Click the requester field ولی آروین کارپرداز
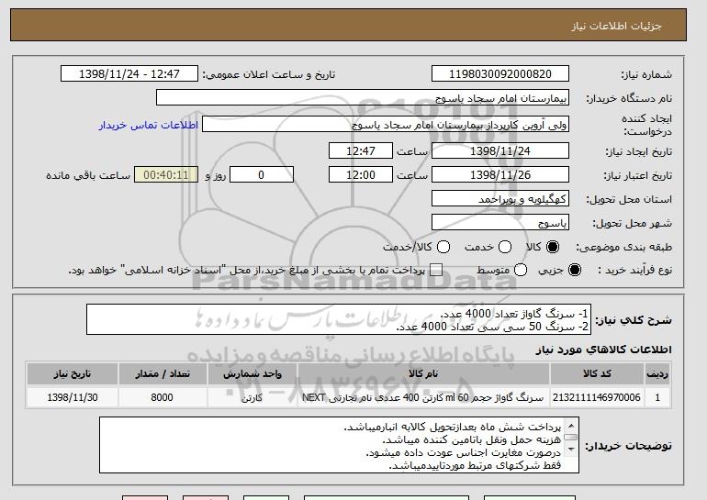This screenshot has width=707, height=500. pyautogui.click(x=386, y=125)
